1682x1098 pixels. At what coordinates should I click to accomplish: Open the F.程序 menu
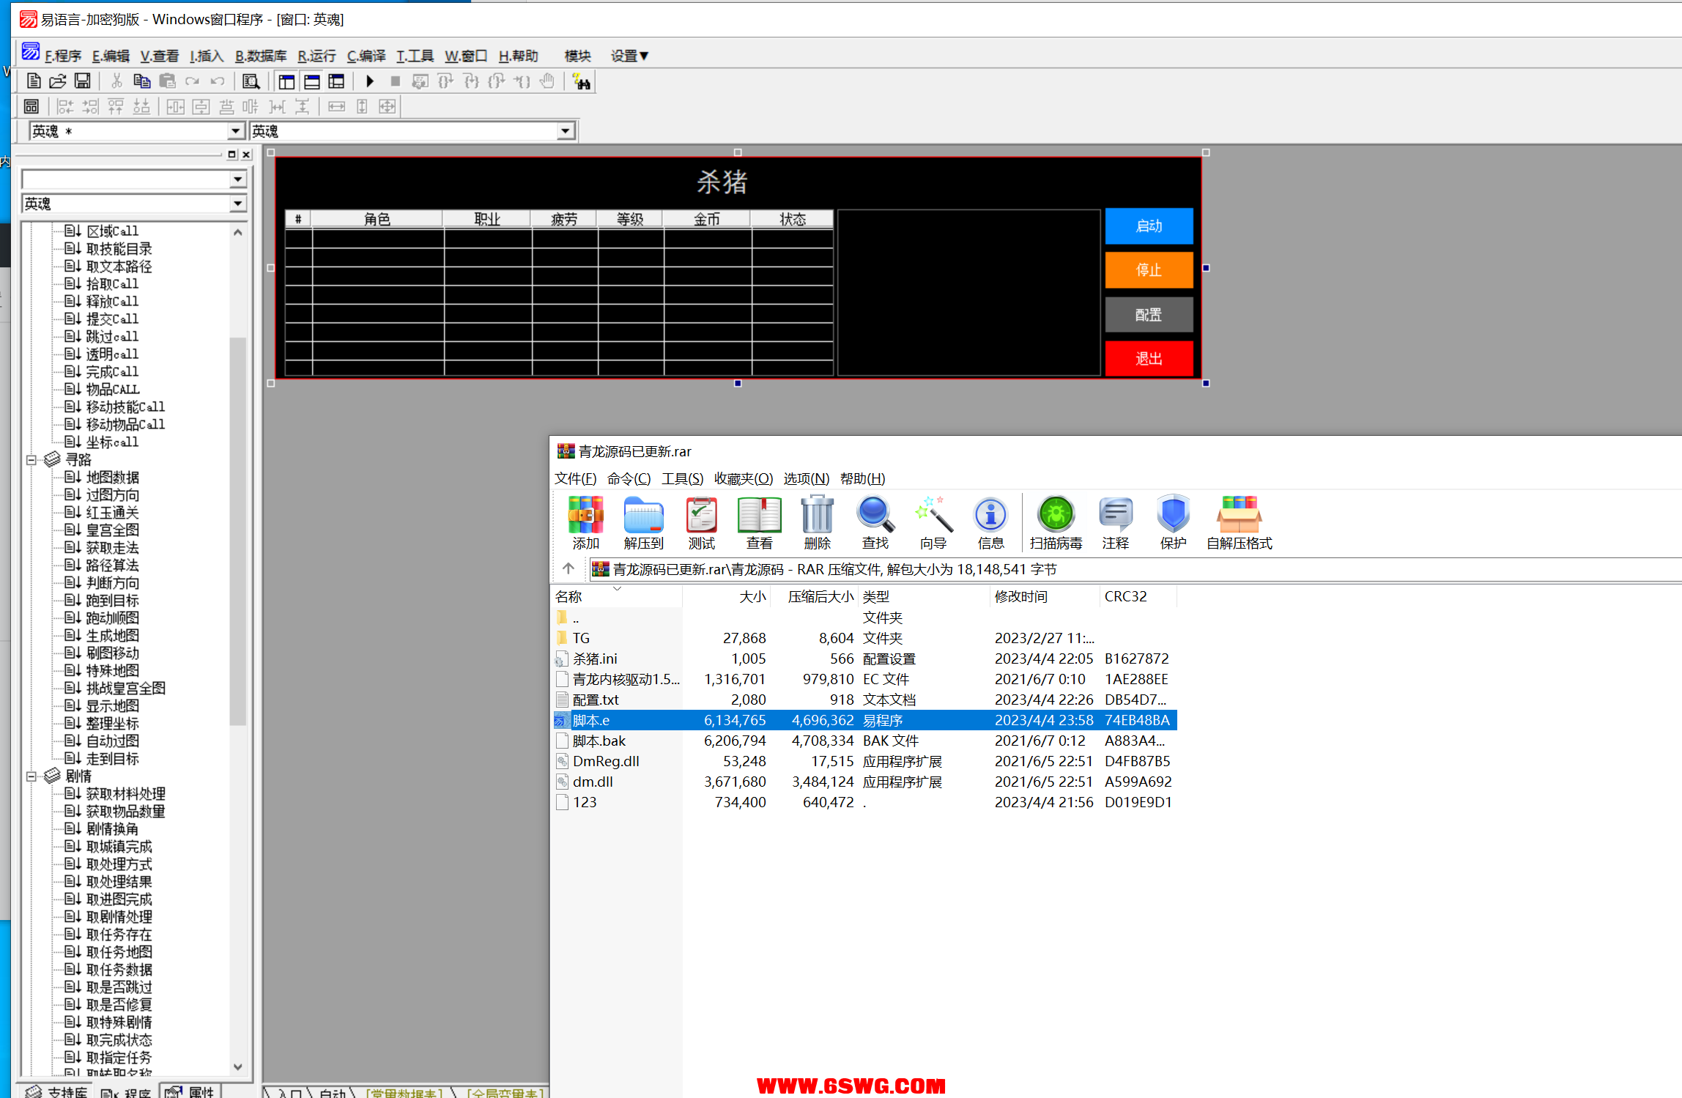tap(63, 56)
